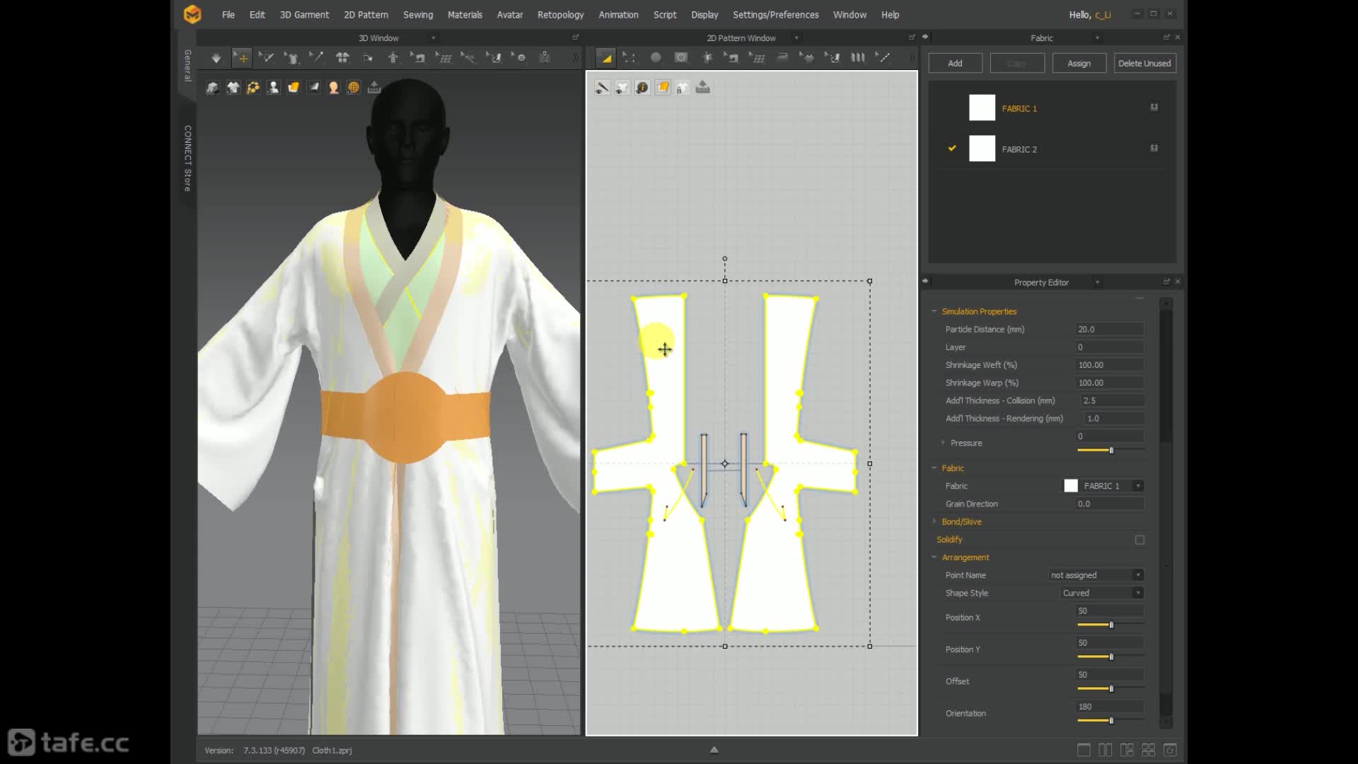Select the pleats fold tool icon in 2D toolbar
Viewport: 1358px width, 764px height.
(857, 58)
